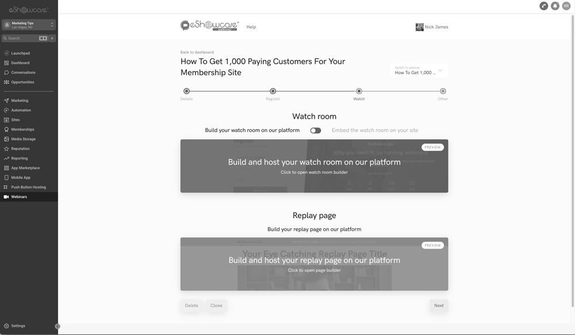Select the Memberships badge icon
This screenshot has height=335, width=575.
(6, 130)
